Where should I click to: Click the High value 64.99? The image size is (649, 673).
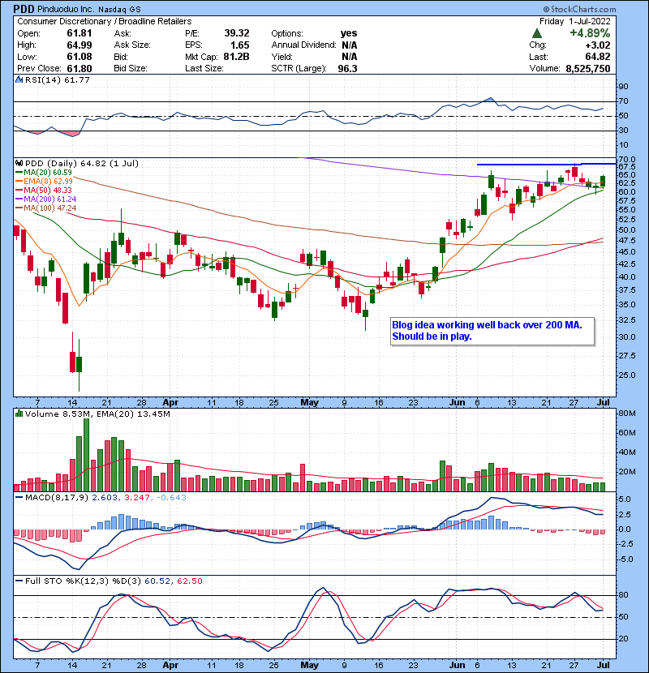(x=79, y=45)
